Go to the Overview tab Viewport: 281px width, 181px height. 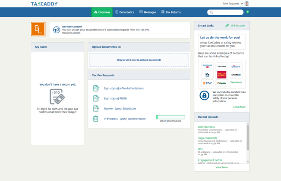click(102, 12)
